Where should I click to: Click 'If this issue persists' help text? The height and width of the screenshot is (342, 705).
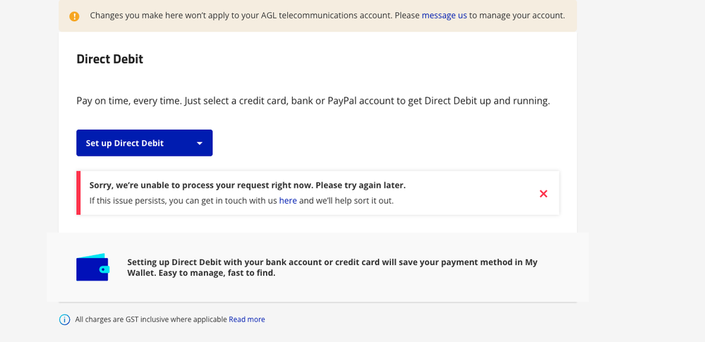pos(183,201)
